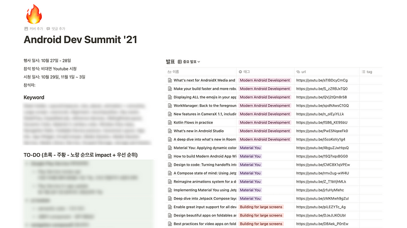Click the 이름 column header
This screenshot has height=228, width=407.
[173, 71]
